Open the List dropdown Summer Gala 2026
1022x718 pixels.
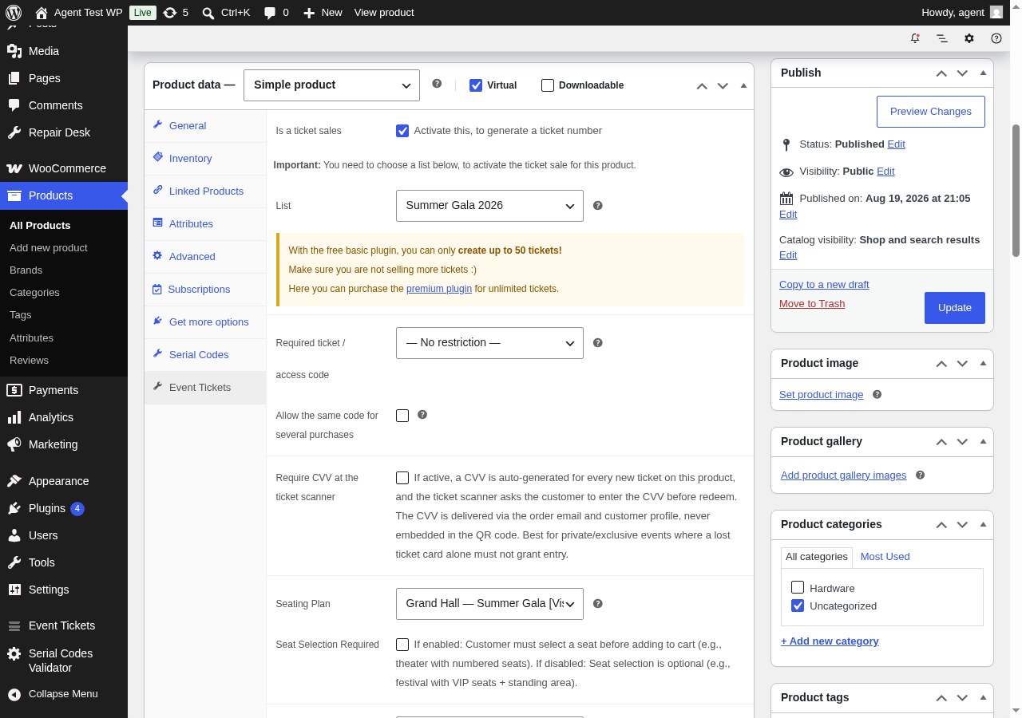[489, 205]
